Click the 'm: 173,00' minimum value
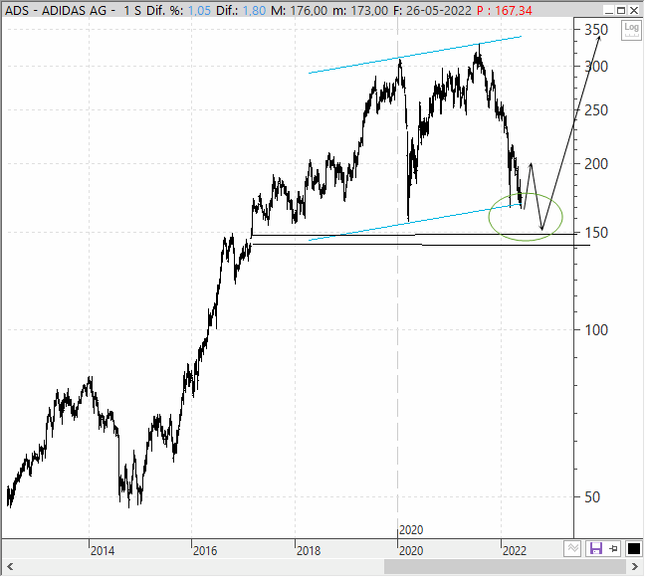 (360, 10)
